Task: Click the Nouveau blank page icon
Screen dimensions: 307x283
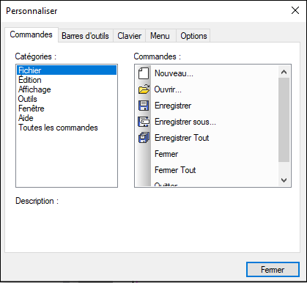Action: click(x=144, y=73)
